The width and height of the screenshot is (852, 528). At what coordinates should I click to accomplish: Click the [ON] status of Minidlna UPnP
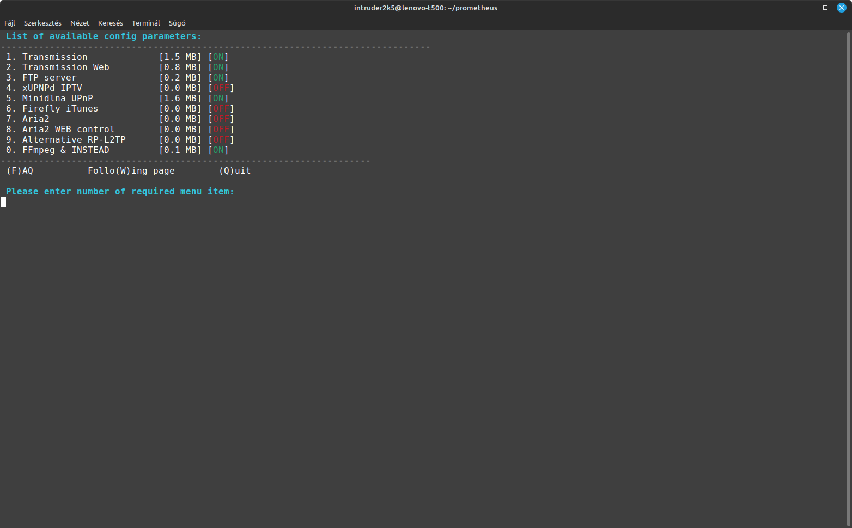click(218, 99)
